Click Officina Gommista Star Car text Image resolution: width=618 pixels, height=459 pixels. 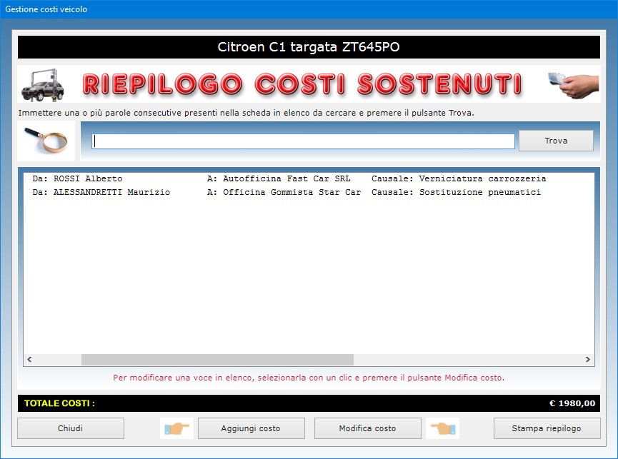click(291, 193)
